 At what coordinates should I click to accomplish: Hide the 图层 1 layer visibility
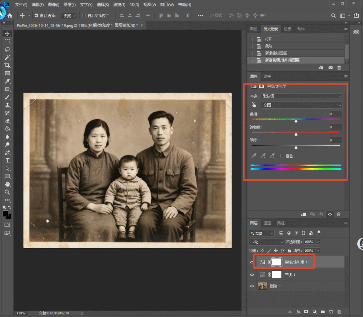[x=252, y=286]
